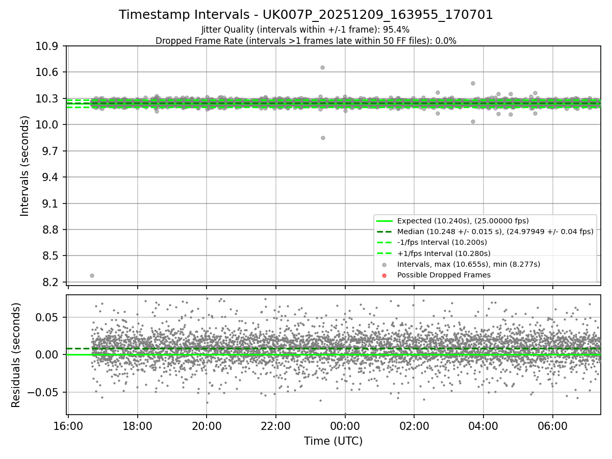
Task: Click the 'Time (UTC)' x-axis label
Action: (334, 441)
